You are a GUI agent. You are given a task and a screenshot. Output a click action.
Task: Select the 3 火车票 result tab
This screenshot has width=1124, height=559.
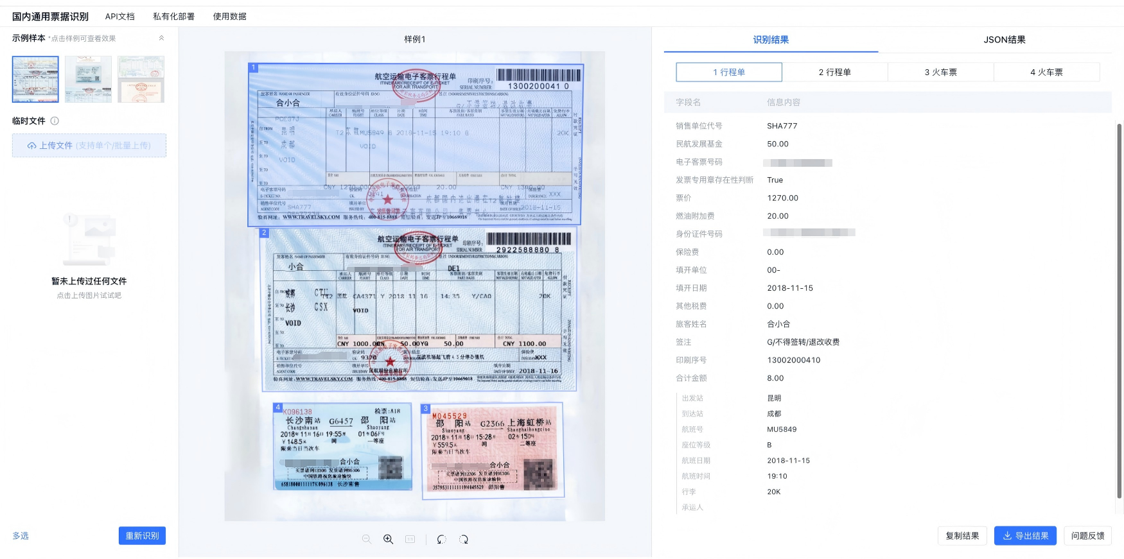pyautogui.click(x=940, y=72)
